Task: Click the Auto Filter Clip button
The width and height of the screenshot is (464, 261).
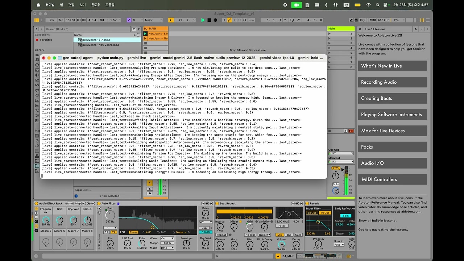Action: [x=204, y=228]
